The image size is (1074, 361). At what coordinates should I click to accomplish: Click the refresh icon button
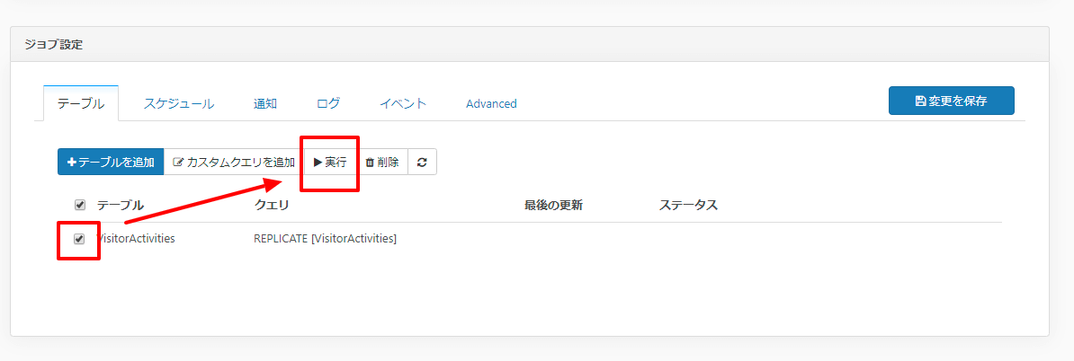coord(422,162)
